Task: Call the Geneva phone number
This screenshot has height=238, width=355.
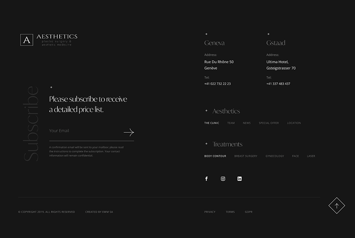Action: click(217, 84)
